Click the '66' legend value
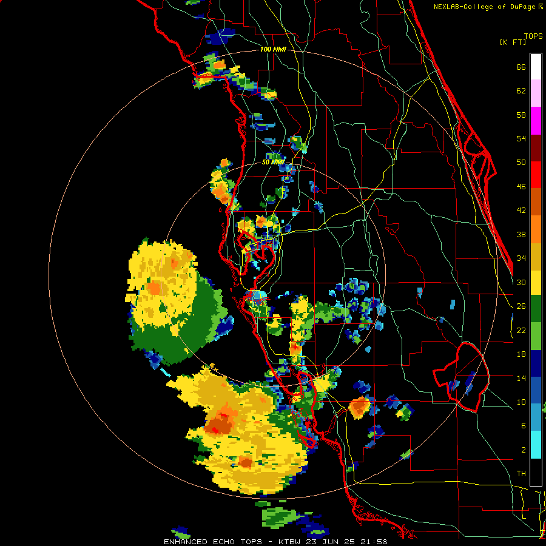 coord(521,67)
